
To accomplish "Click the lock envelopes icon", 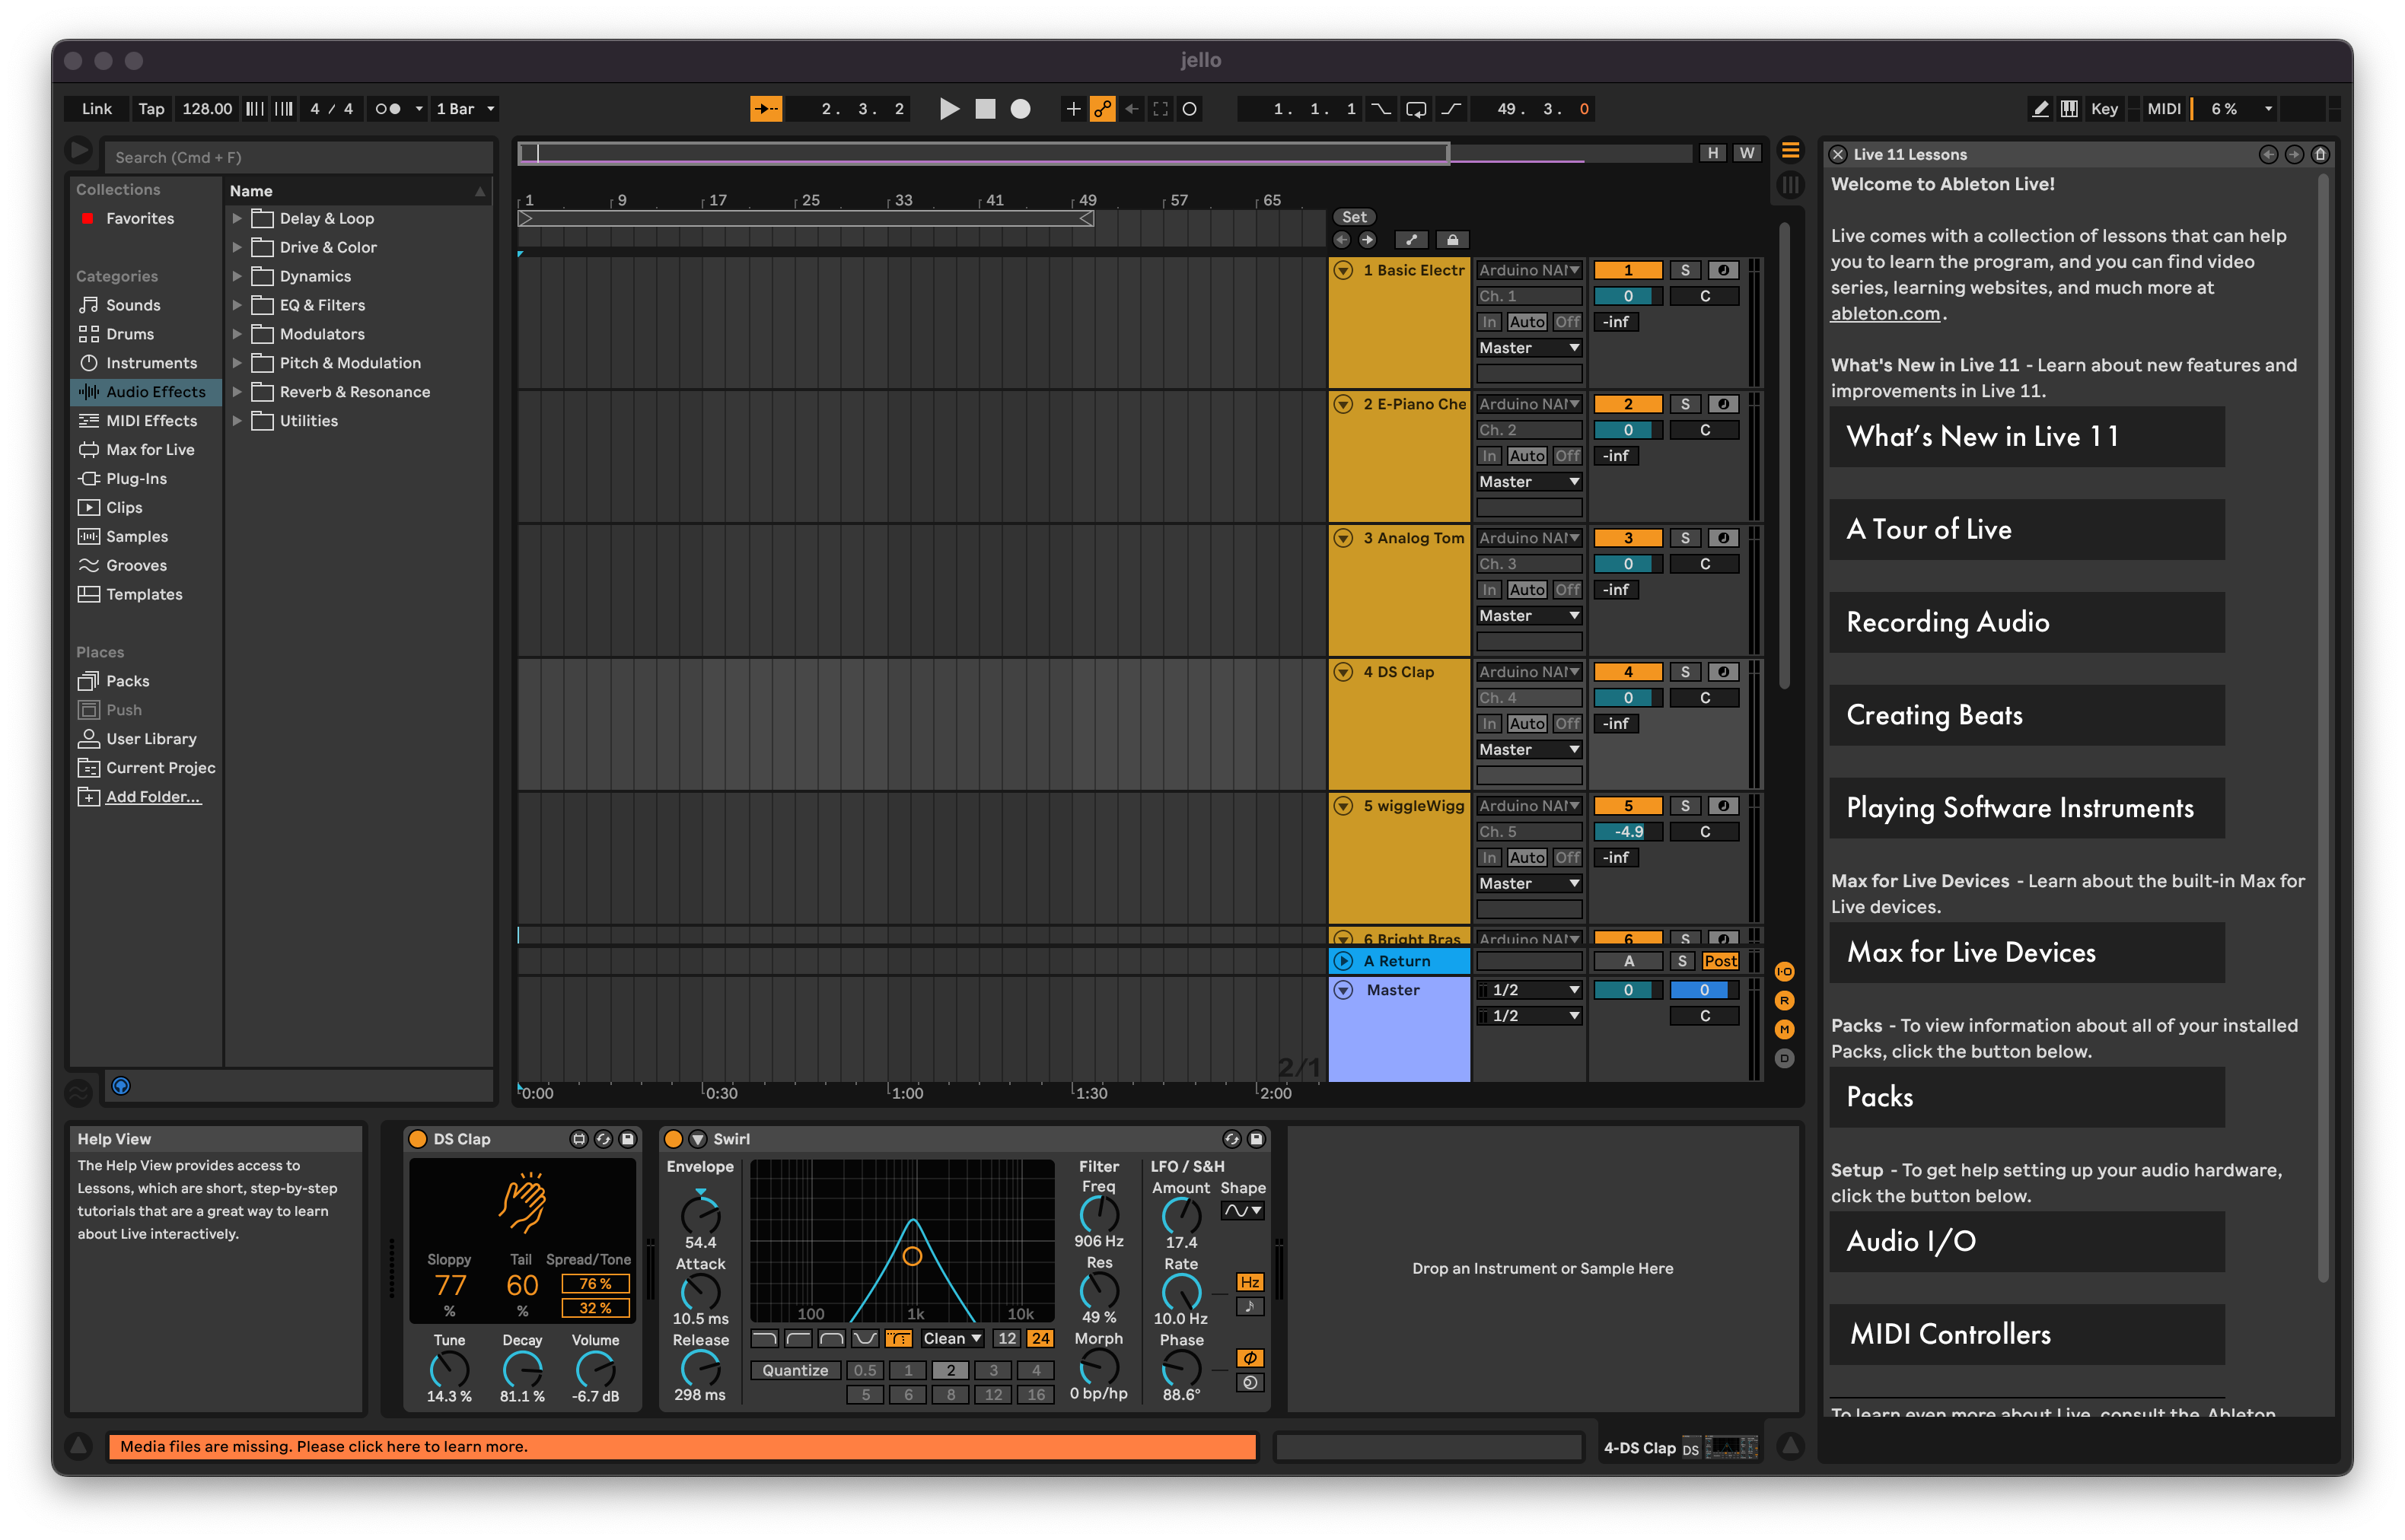I will (x=1452, y=240).
